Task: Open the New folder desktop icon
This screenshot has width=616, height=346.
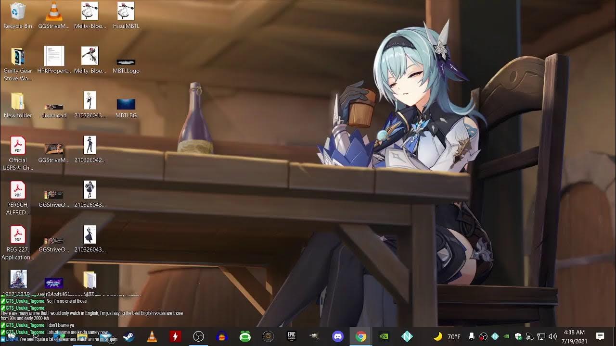Action: (x=18, y=105)
